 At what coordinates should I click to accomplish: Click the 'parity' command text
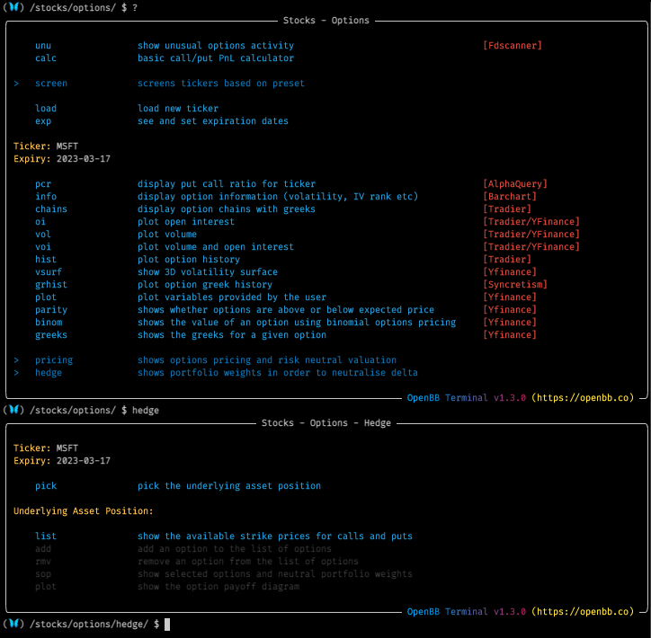pos(51,309)
